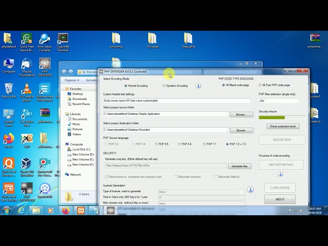328x246 pixels.
Task: Open Recent Places in Explorer sidebar
Action: coord(78,104)
